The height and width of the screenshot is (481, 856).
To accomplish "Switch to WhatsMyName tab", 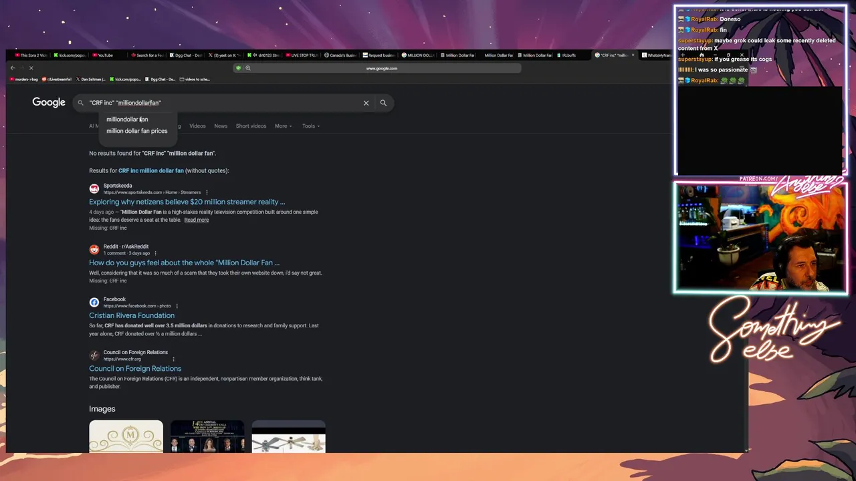I will (655, 55).
